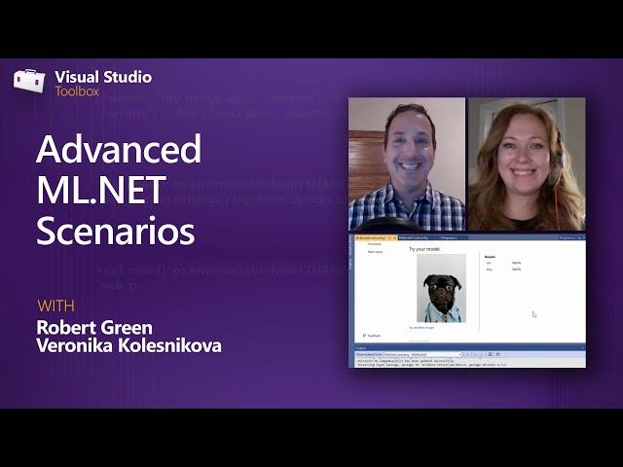Select the 'dog' result label
The width and height of the screenshot is (623, 467).
pyautogui.click(x=489, y=269)
